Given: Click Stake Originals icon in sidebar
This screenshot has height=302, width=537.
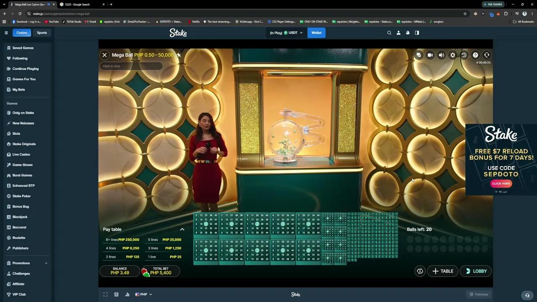Looking at the screenshot, I should 9,144.
